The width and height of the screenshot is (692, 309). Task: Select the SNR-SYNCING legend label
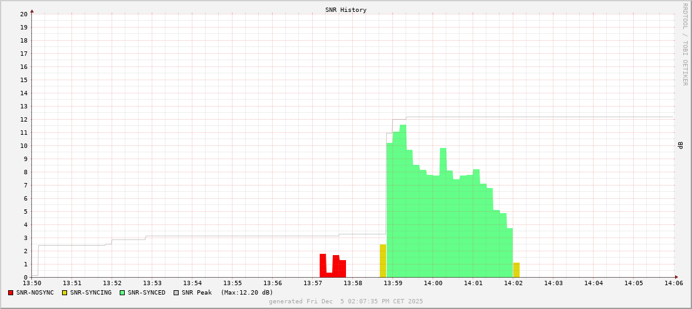pyautogui.click(x=91, y=293)
